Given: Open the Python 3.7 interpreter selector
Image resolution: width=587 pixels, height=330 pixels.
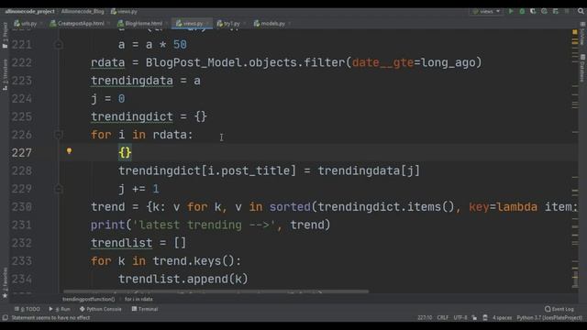Looking at the screenshot, I should (x=549, y=318).
